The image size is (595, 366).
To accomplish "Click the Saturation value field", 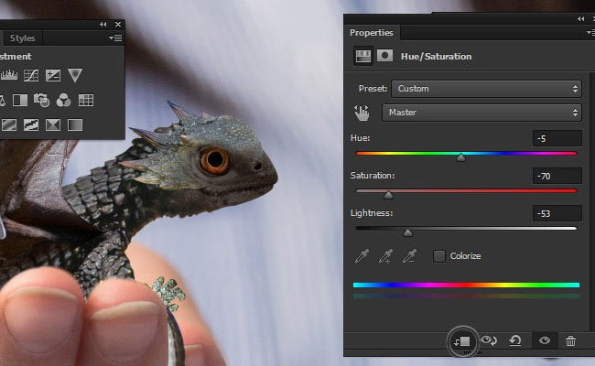I will (x=557, y=176).
